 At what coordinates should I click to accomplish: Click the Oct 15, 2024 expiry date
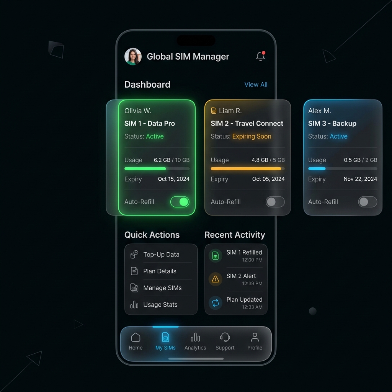174,179
